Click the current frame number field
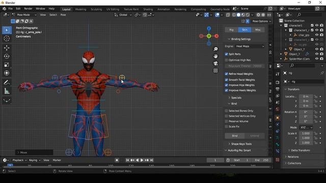 (215, 160)
